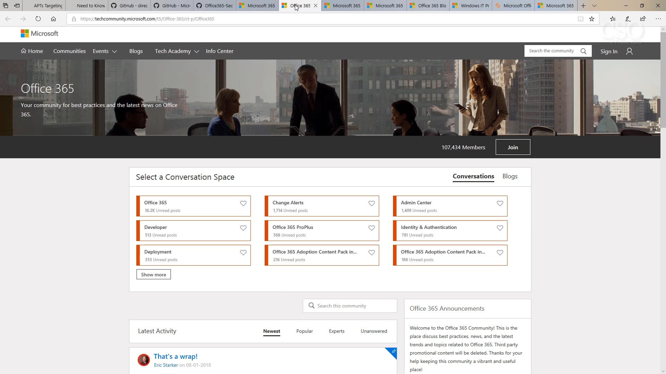
Task: Switch to the Office365-Sec GitHub tab
Action: tap(215, 6)
